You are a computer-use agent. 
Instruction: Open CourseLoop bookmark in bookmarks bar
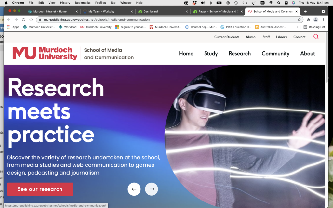[201, 27]
